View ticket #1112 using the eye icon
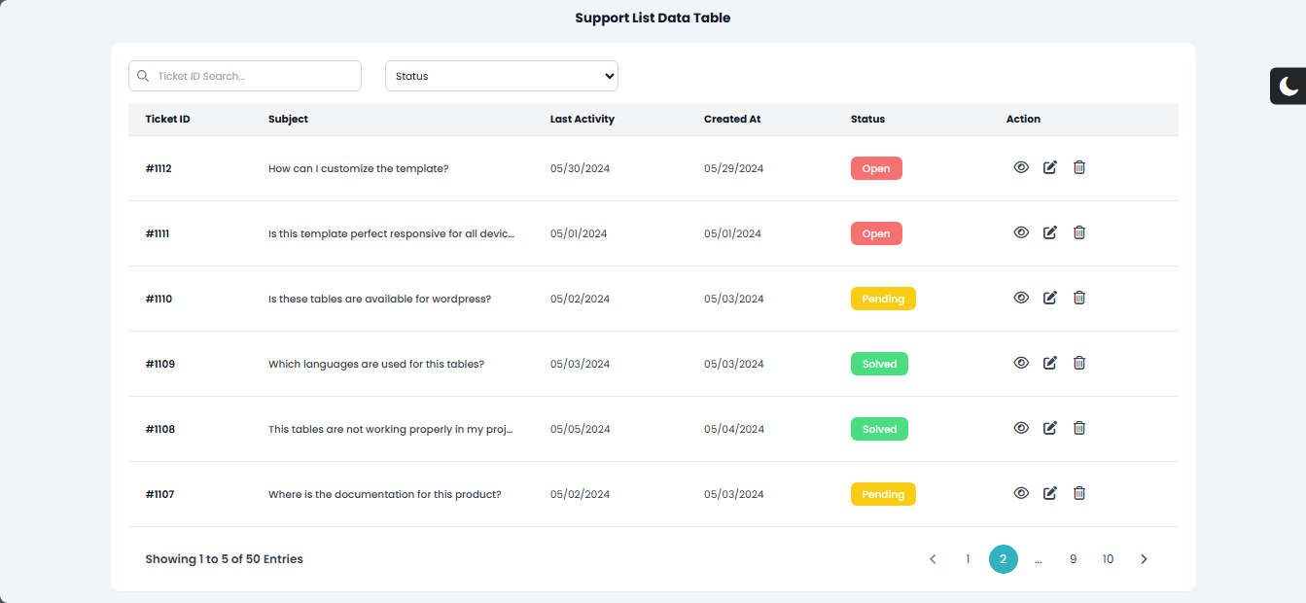 point(1021,167)
